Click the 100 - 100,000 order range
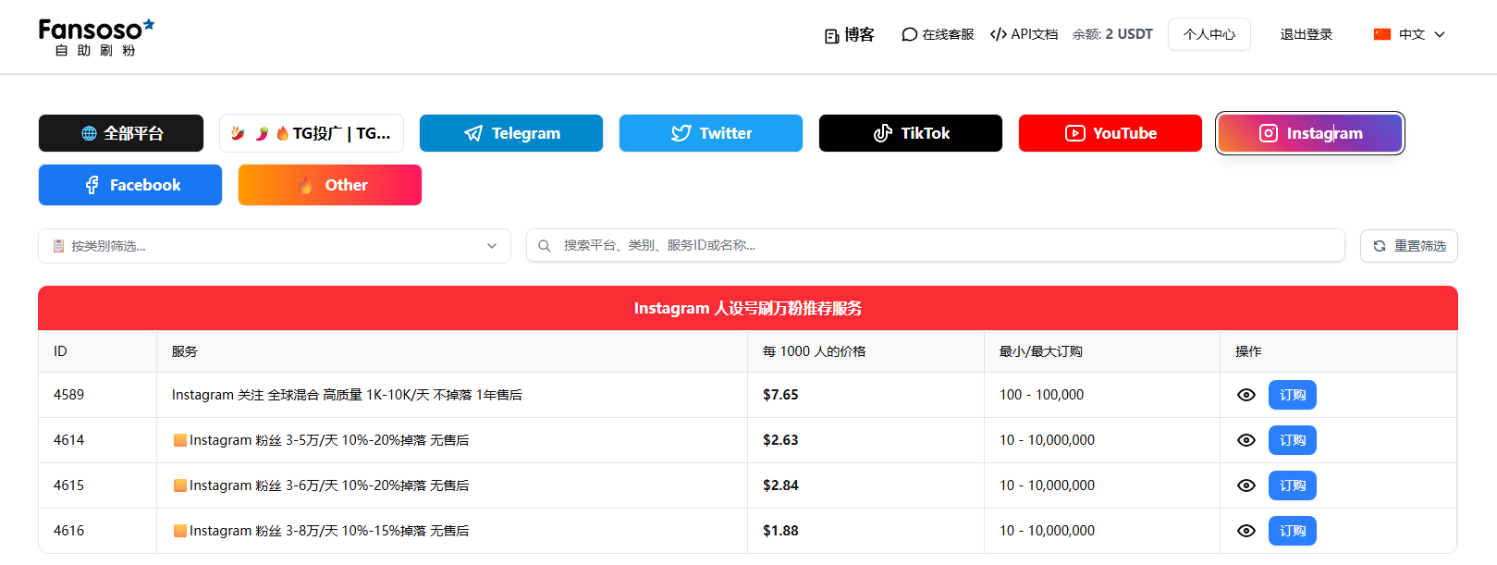 pos(1041,395)
